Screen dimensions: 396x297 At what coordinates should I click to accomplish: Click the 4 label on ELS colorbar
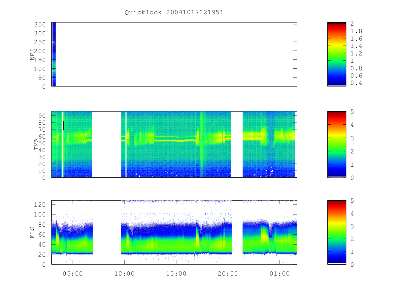click(352, 214)
